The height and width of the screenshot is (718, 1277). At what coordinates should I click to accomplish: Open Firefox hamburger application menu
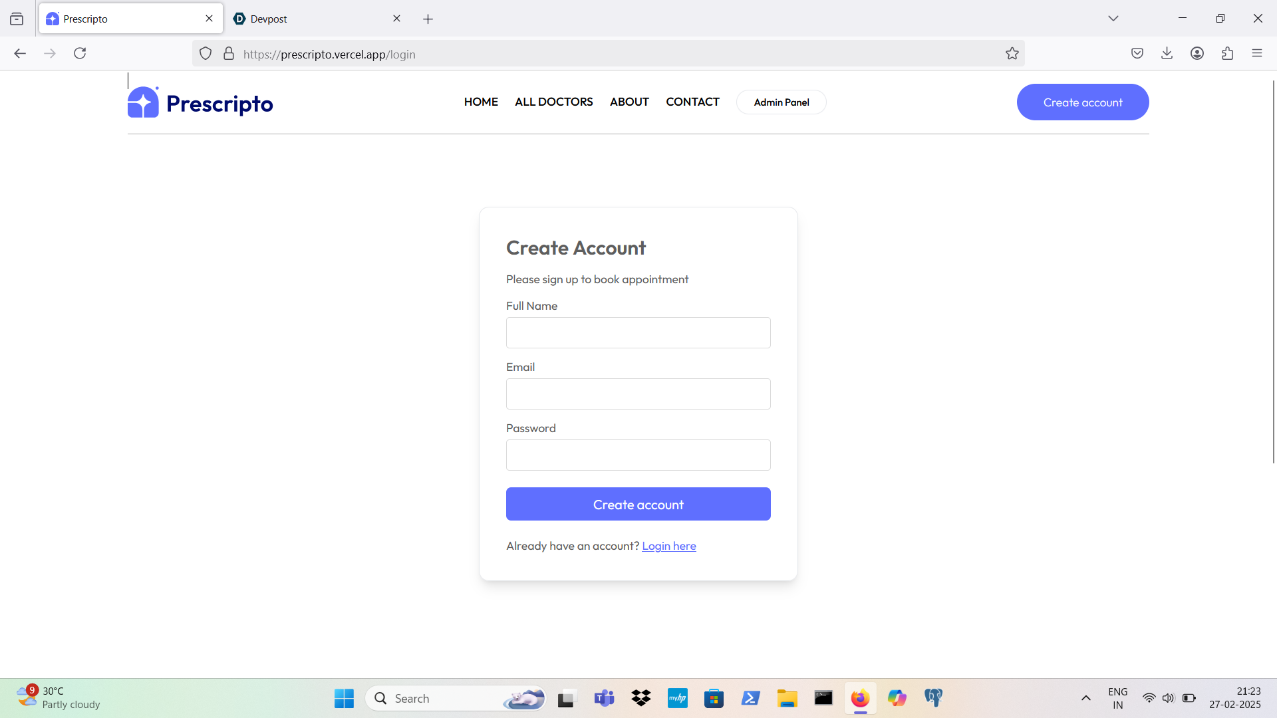tap(1256, 53)
